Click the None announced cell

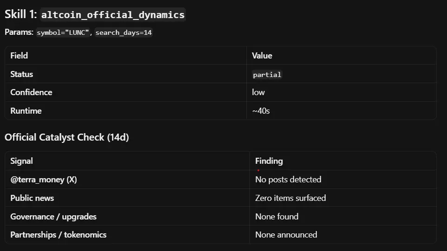pos(286,234)
